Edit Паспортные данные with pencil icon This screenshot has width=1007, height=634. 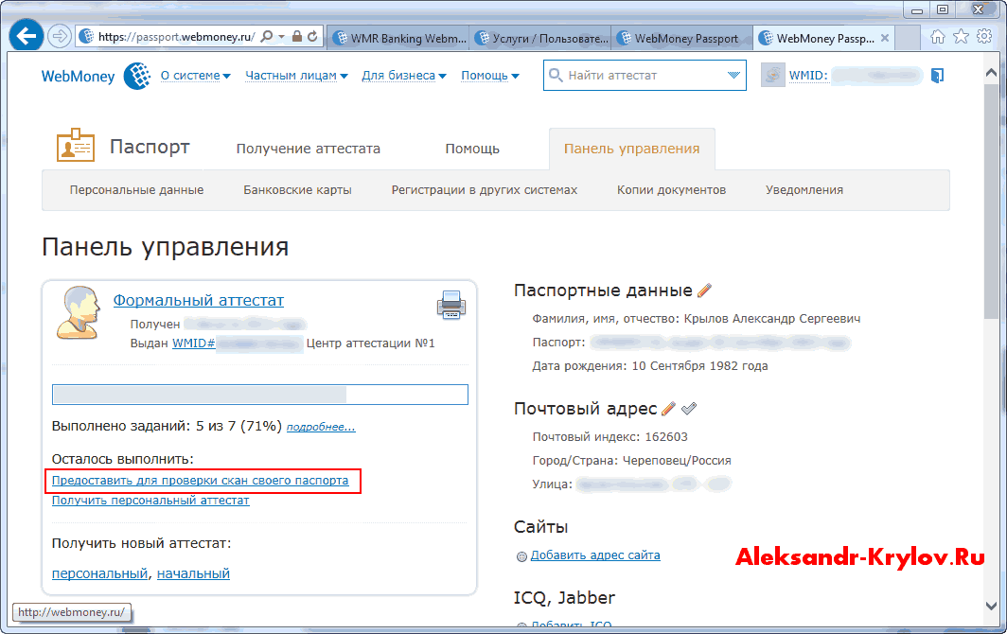click(704, 291)
